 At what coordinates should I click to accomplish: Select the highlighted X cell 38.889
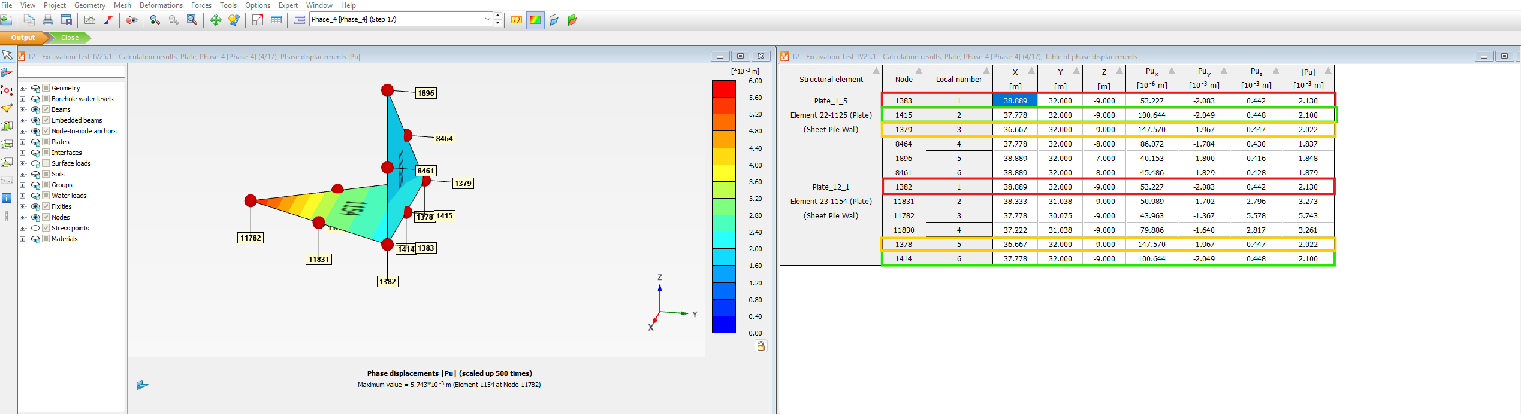pyautogui.click(x=1015, y=101)
